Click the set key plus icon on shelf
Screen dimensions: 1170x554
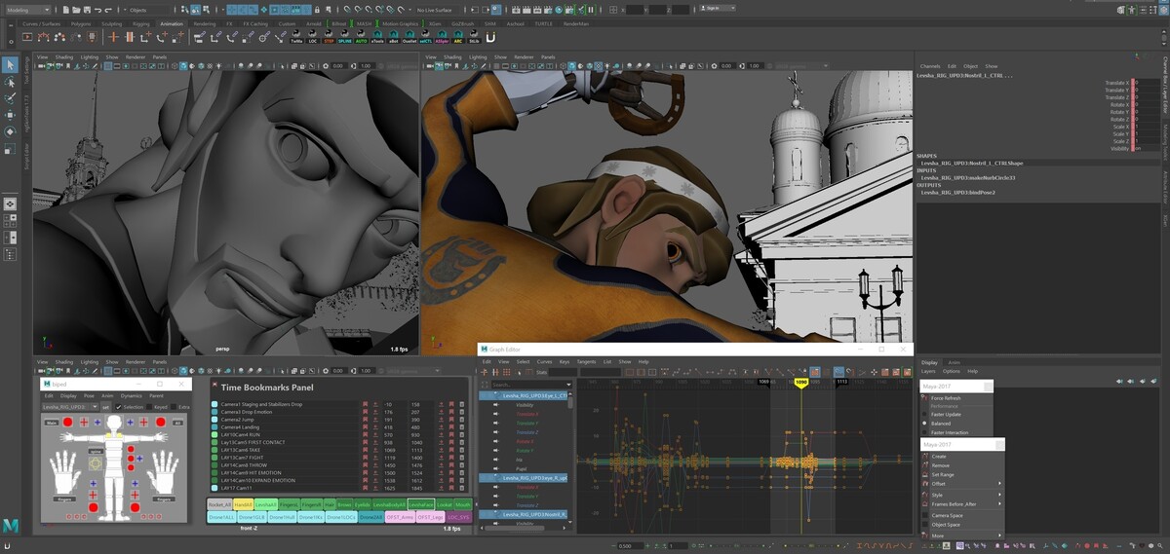point(113,36)
